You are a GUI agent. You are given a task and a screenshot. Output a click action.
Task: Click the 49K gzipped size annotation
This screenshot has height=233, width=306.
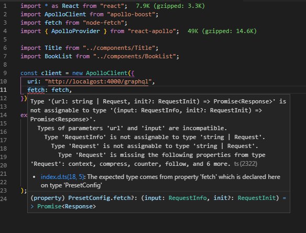(222, 31)
